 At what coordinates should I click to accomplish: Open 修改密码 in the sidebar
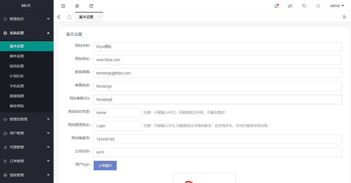pyautogui.click(x=27, y=106)
